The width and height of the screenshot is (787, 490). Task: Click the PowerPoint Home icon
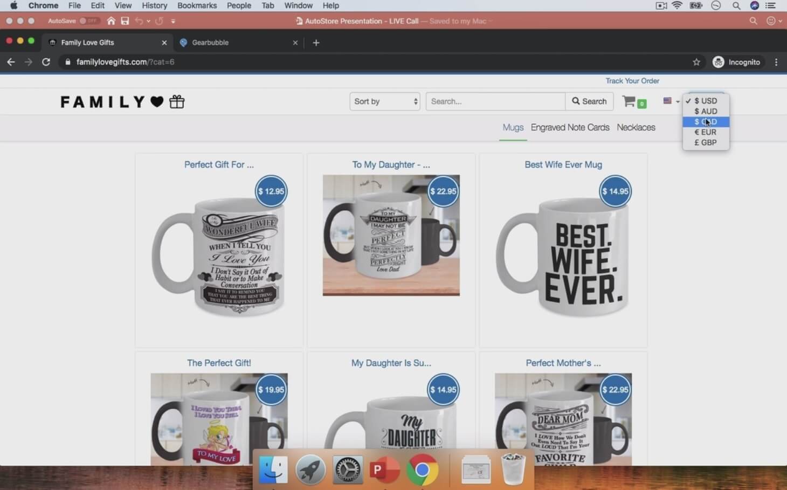click(x=111, y=21)
